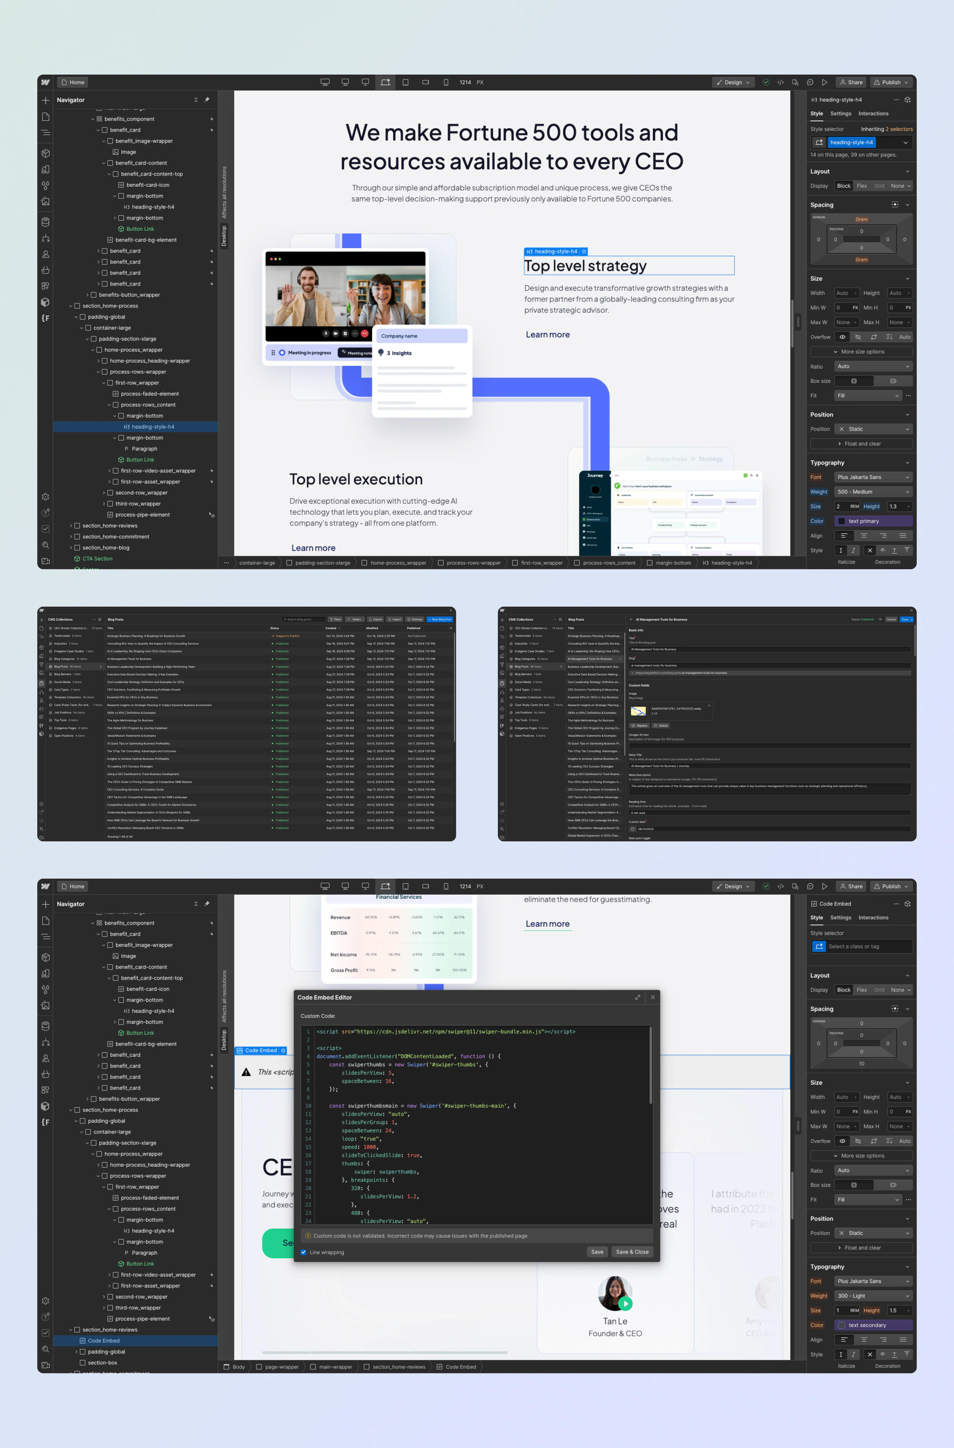Open heading-style-h4 style selector dropdown arrow
Screen dimensions: 954x1448
[x=905, y=143]
